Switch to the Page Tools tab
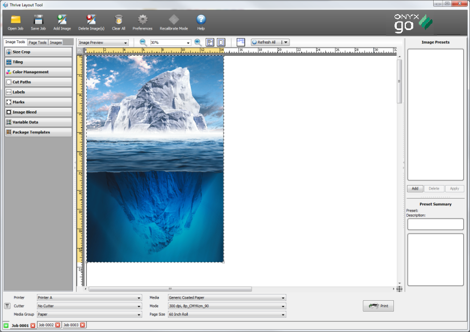 (37, 42)
